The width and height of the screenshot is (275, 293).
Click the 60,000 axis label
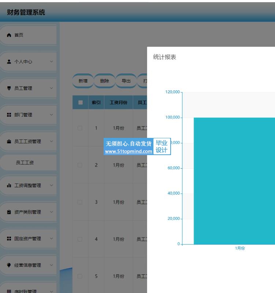point(174,168)
